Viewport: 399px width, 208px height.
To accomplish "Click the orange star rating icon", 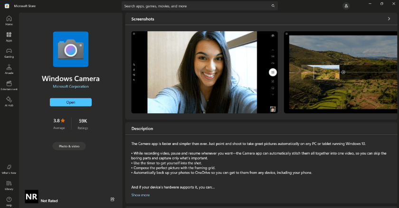I will tap(63, 120).
